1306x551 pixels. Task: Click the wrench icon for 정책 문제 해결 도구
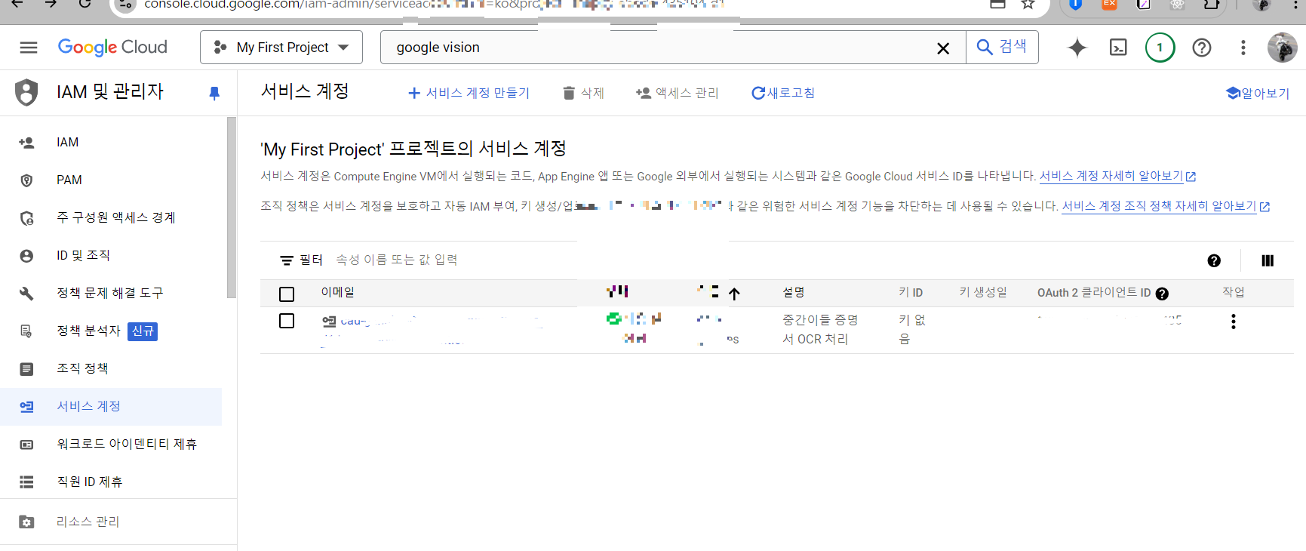coord(26,293)
